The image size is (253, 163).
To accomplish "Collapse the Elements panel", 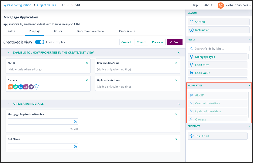I will [249, 126].
